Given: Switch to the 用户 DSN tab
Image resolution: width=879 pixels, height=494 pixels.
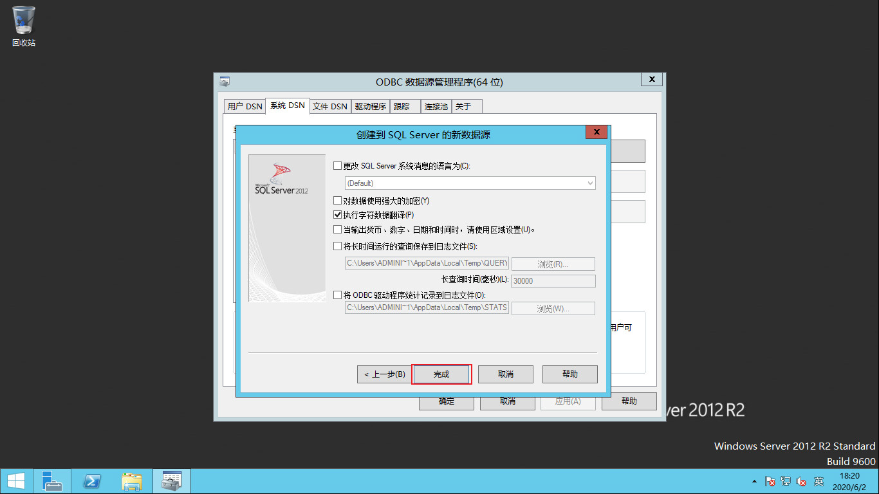Looking at the screenshot, I should pyautogui.click(x=244, y=105).
